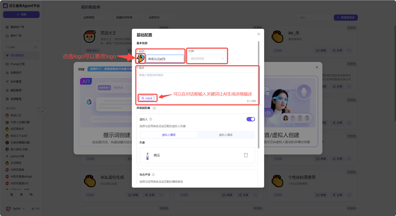Click the notification bell in sidebar footer

pyautogui.click(x=21, y=195)
